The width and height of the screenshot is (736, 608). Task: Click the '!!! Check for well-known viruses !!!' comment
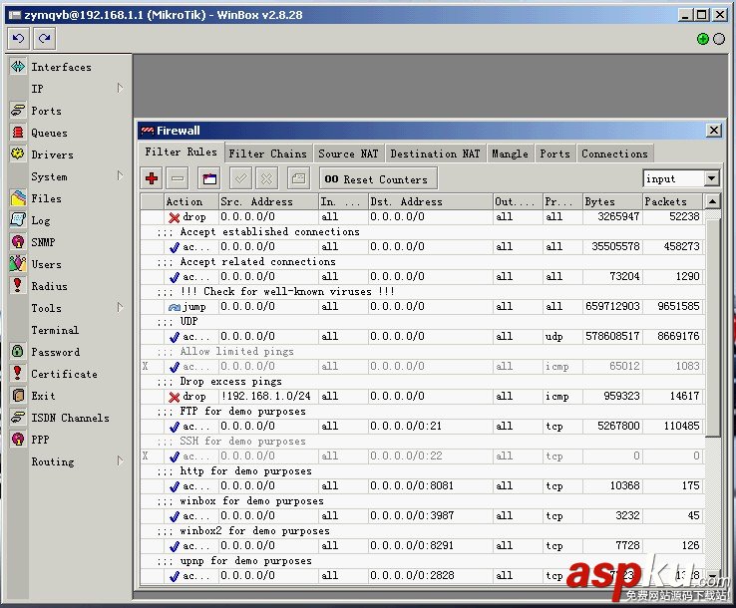click(287, 292)
